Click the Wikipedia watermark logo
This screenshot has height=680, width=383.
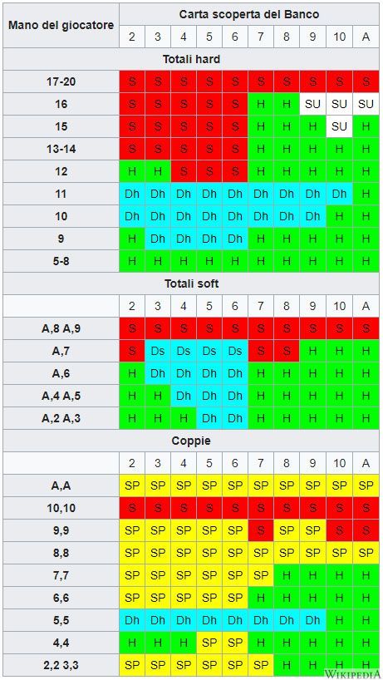[x=351, y=673]
